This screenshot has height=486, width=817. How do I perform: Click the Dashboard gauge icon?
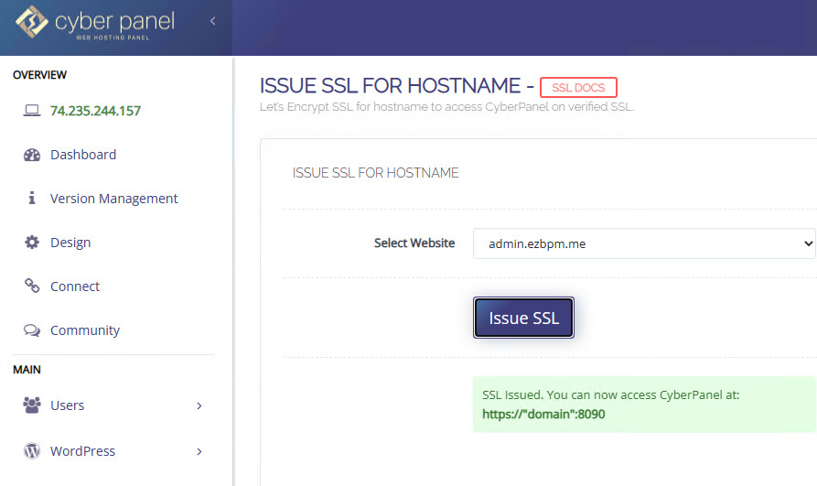[x=32, y=155]
